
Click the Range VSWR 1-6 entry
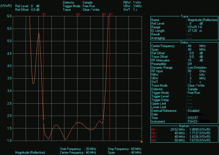[195, 27]
